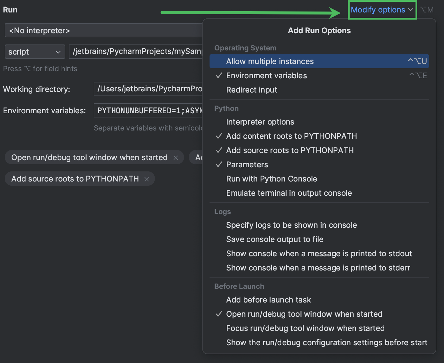
Task: Dismiss the "Open run/debug tool window when started" chip
Action: (176, 157)
